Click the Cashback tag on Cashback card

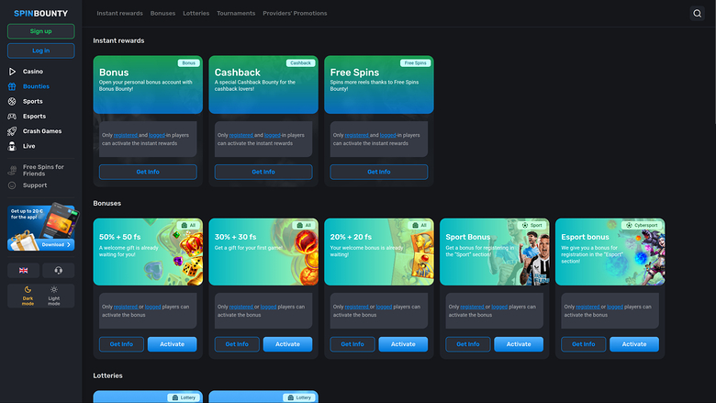(300, 63)
